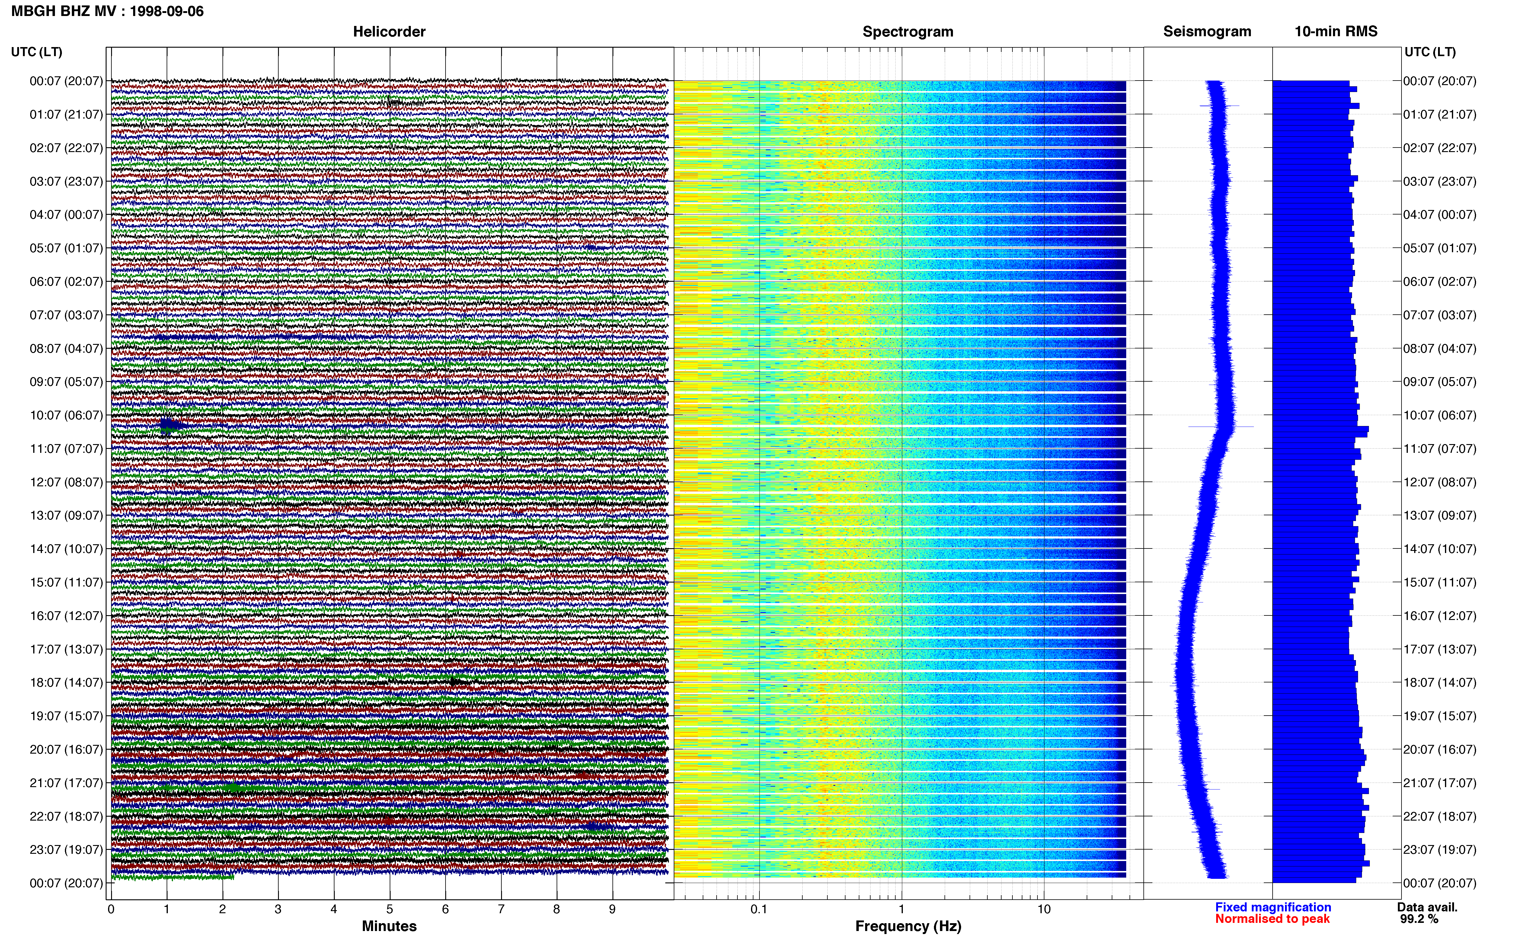
Task: Select left time label '21:07 (17:07)'
Action: [x=66, y=783]
